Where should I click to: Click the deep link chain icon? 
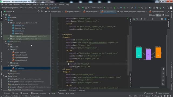[145, 19]
